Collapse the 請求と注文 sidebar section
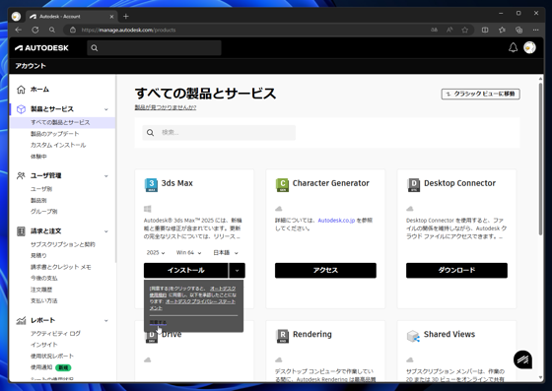Screen dimensions: 552x391 coord(106,231)
